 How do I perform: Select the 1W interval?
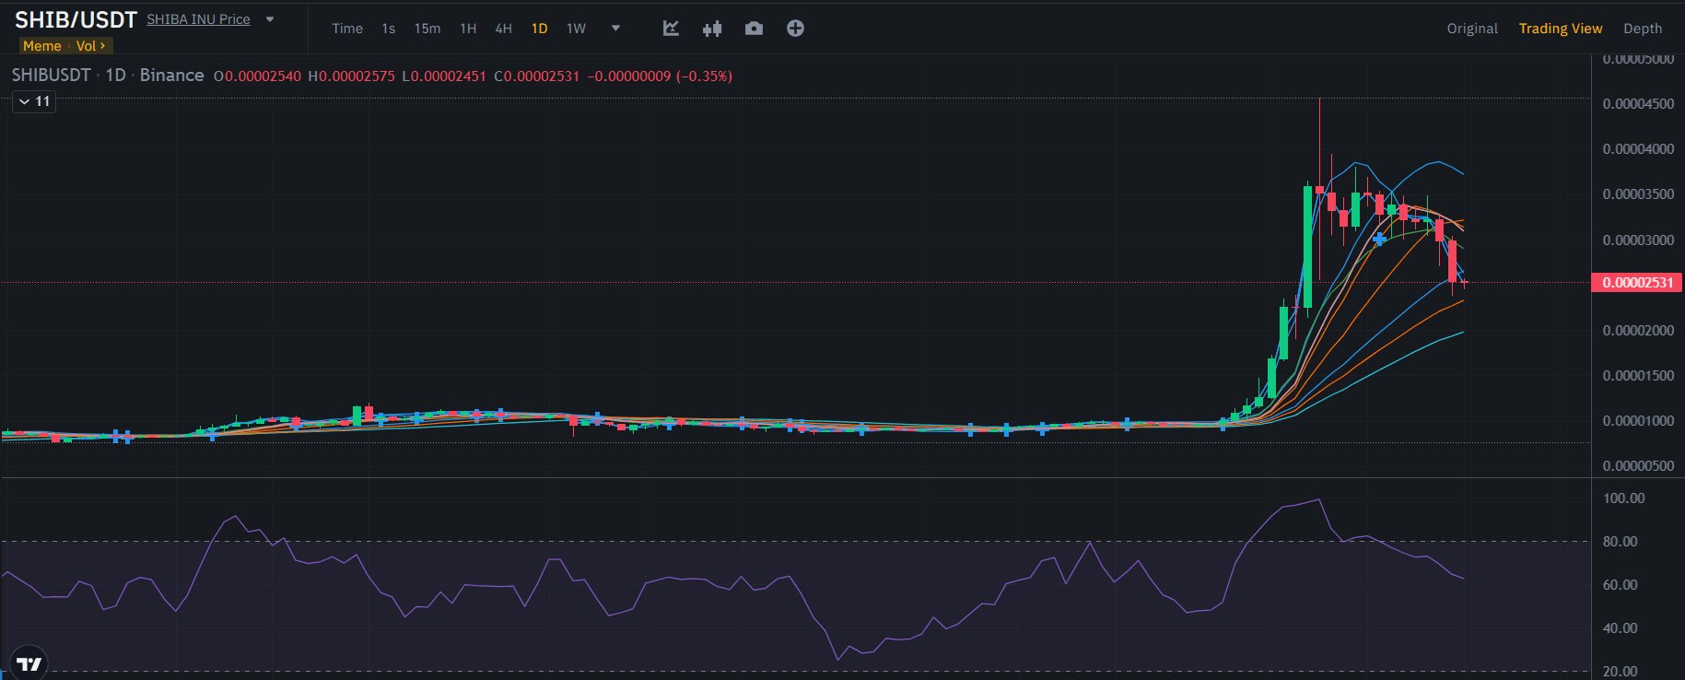tap(576, 29)
